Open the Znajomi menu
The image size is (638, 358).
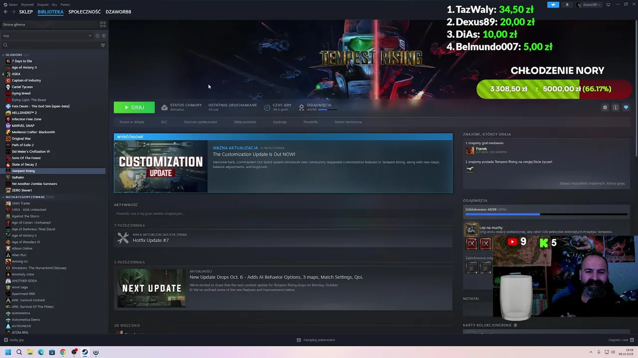tap(43, 4)
